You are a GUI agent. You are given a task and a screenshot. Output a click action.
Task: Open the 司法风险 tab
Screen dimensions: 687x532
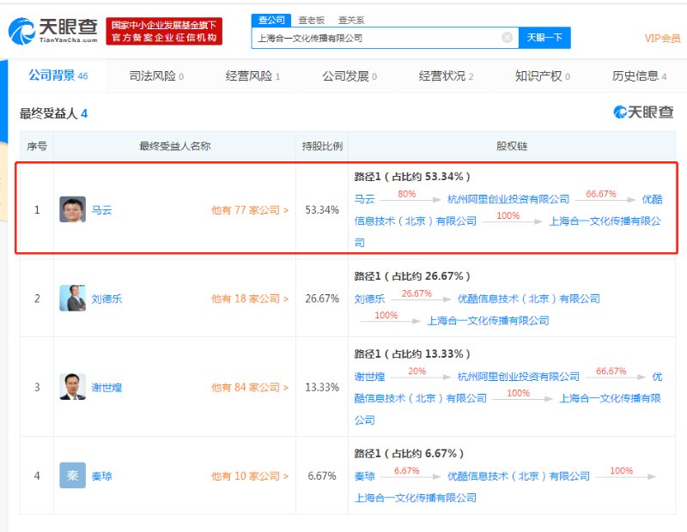pos(156,76)
